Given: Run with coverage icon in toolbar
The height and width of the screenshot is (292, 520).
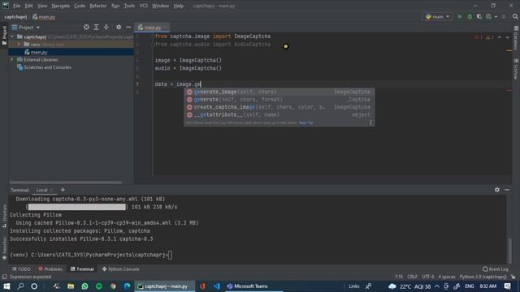Looking at the screenshot, I should tap(479, 16).
